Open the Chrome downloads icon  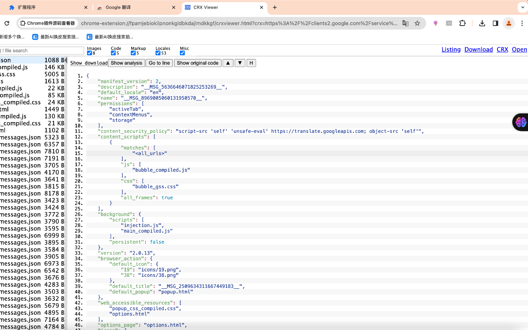(x=482, y=24)
